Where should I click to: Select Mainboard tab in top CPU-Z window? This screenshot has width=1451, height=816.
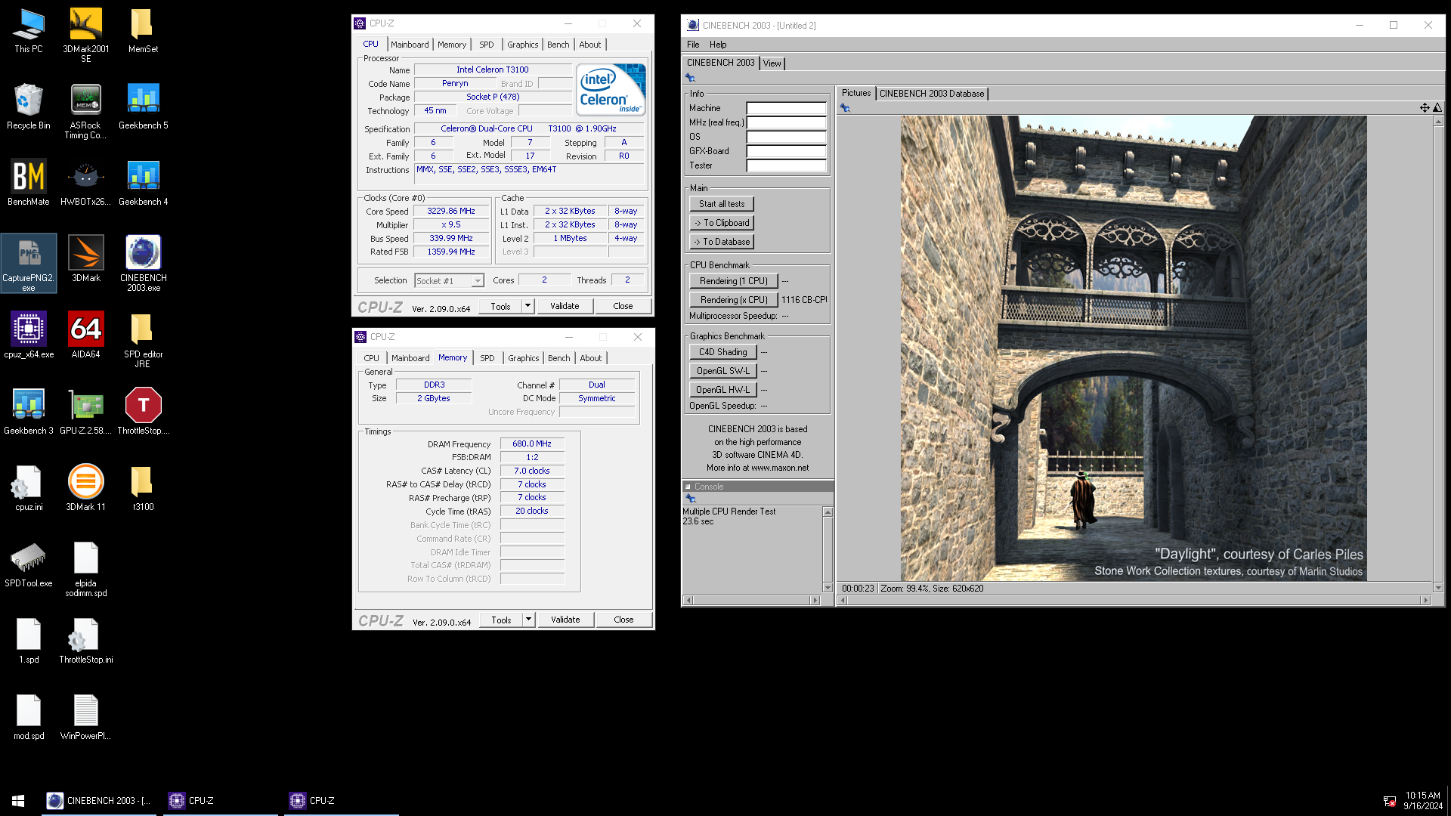[x=410, y=45]
